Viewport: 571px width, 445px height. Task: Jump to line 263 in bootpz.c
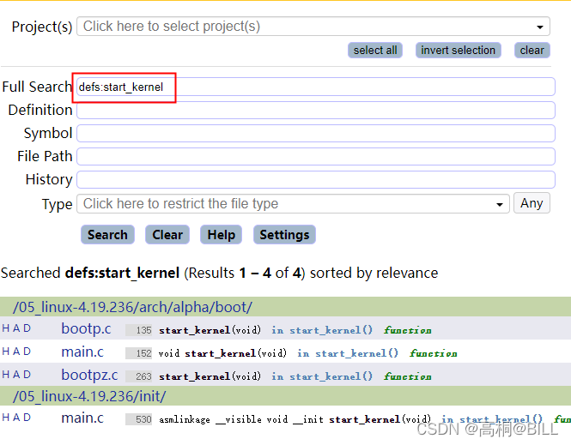coord(139,376)
